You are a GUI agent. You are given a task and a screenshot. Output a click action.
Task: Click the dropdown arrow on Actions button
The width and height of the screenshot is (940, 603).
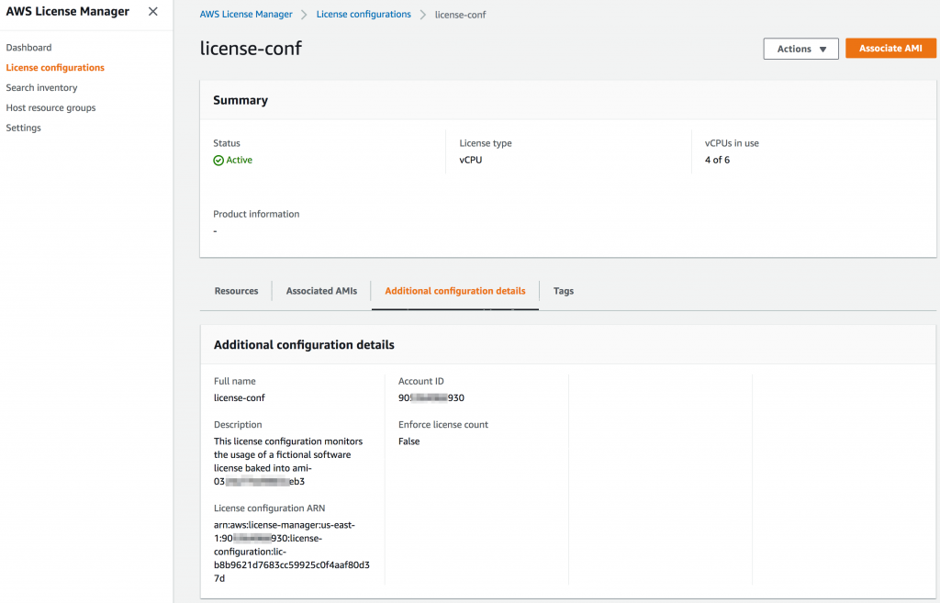823,48
